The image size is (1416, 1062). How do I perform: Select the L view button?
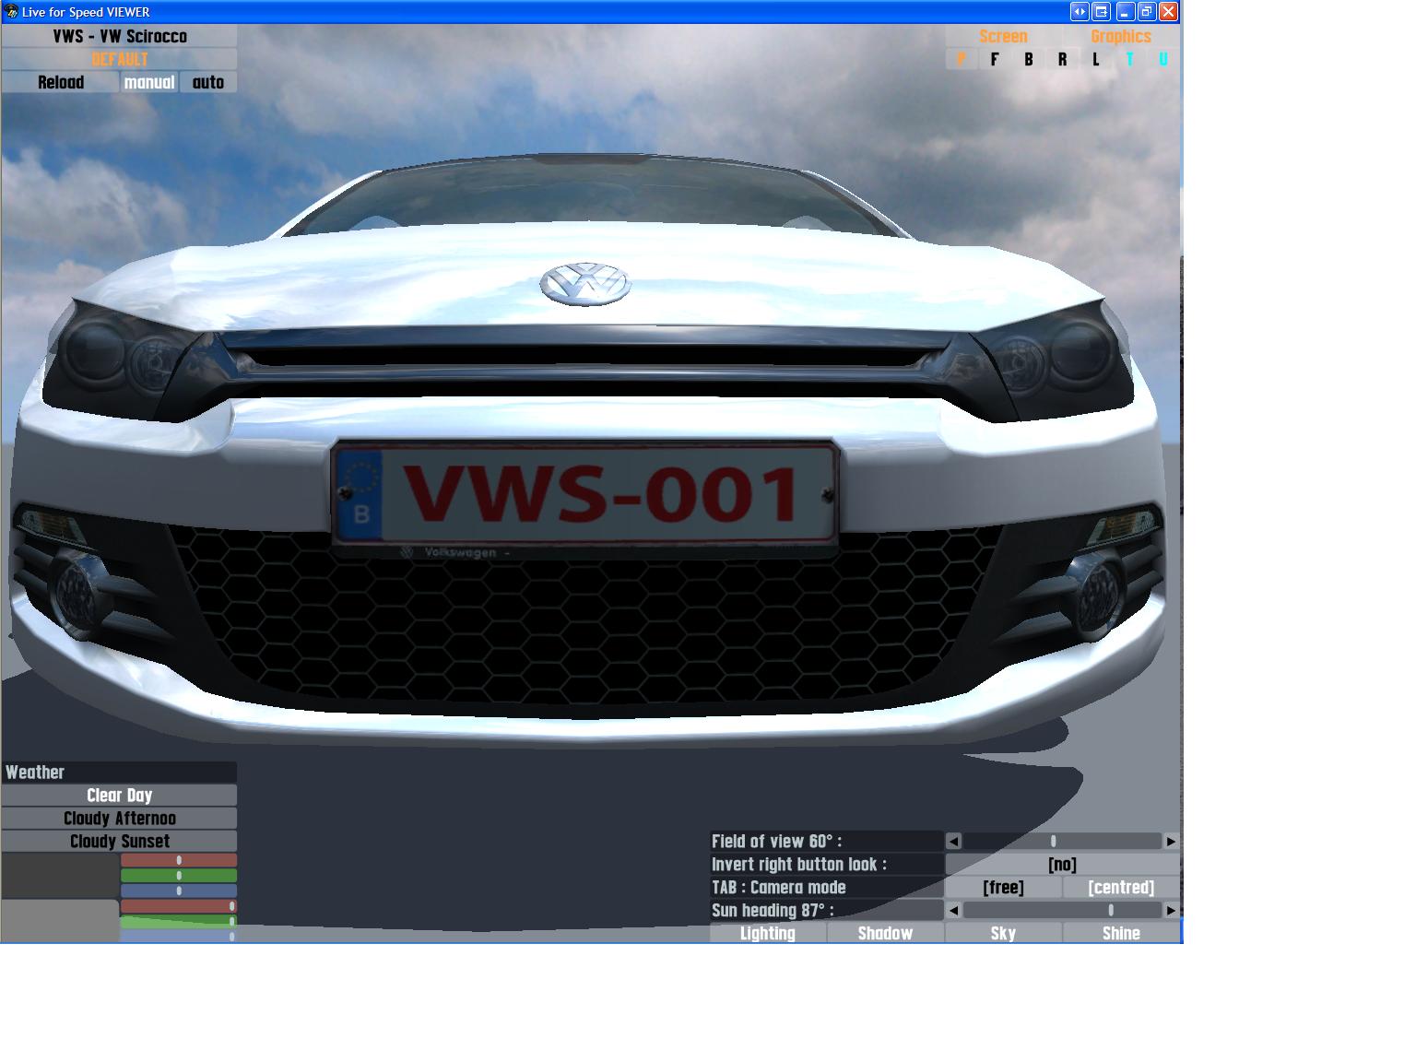click(1096, 59)
